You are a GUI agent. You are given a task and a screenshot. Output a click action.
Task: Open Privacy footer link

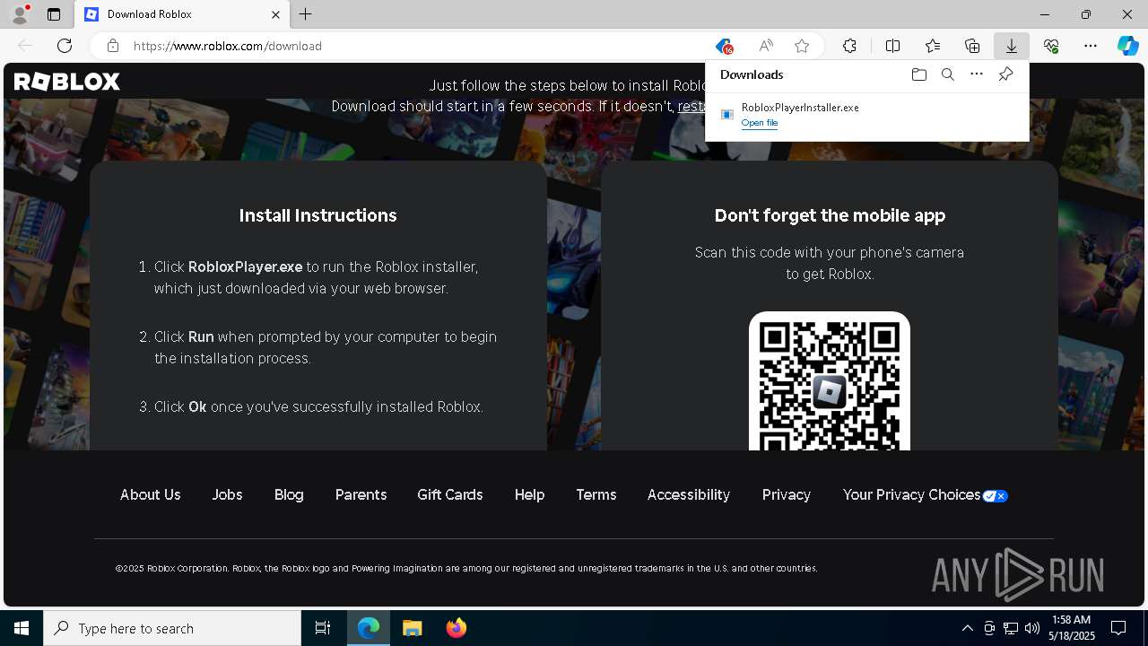(787, 494)
